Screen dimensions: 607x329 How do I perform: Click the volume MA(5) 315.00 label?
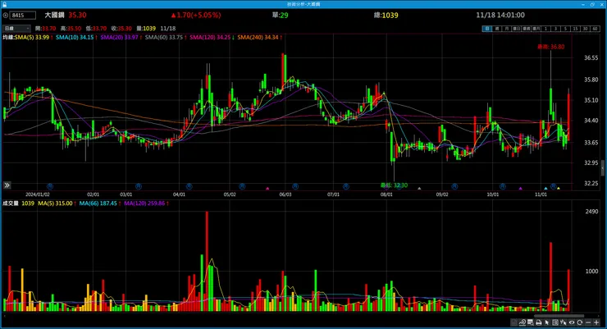point(57,203)
